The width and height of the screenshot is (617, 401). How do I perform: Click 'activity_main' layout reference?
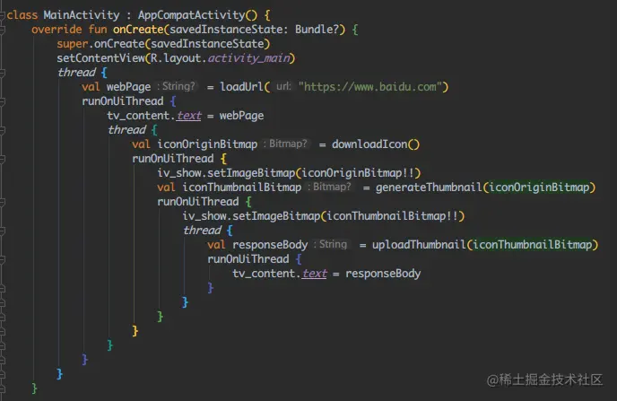point(248,58)
